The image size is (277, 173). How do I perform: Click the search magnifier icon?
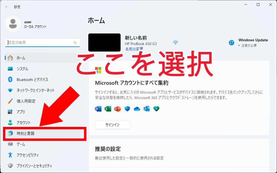(x=75, y=43)
